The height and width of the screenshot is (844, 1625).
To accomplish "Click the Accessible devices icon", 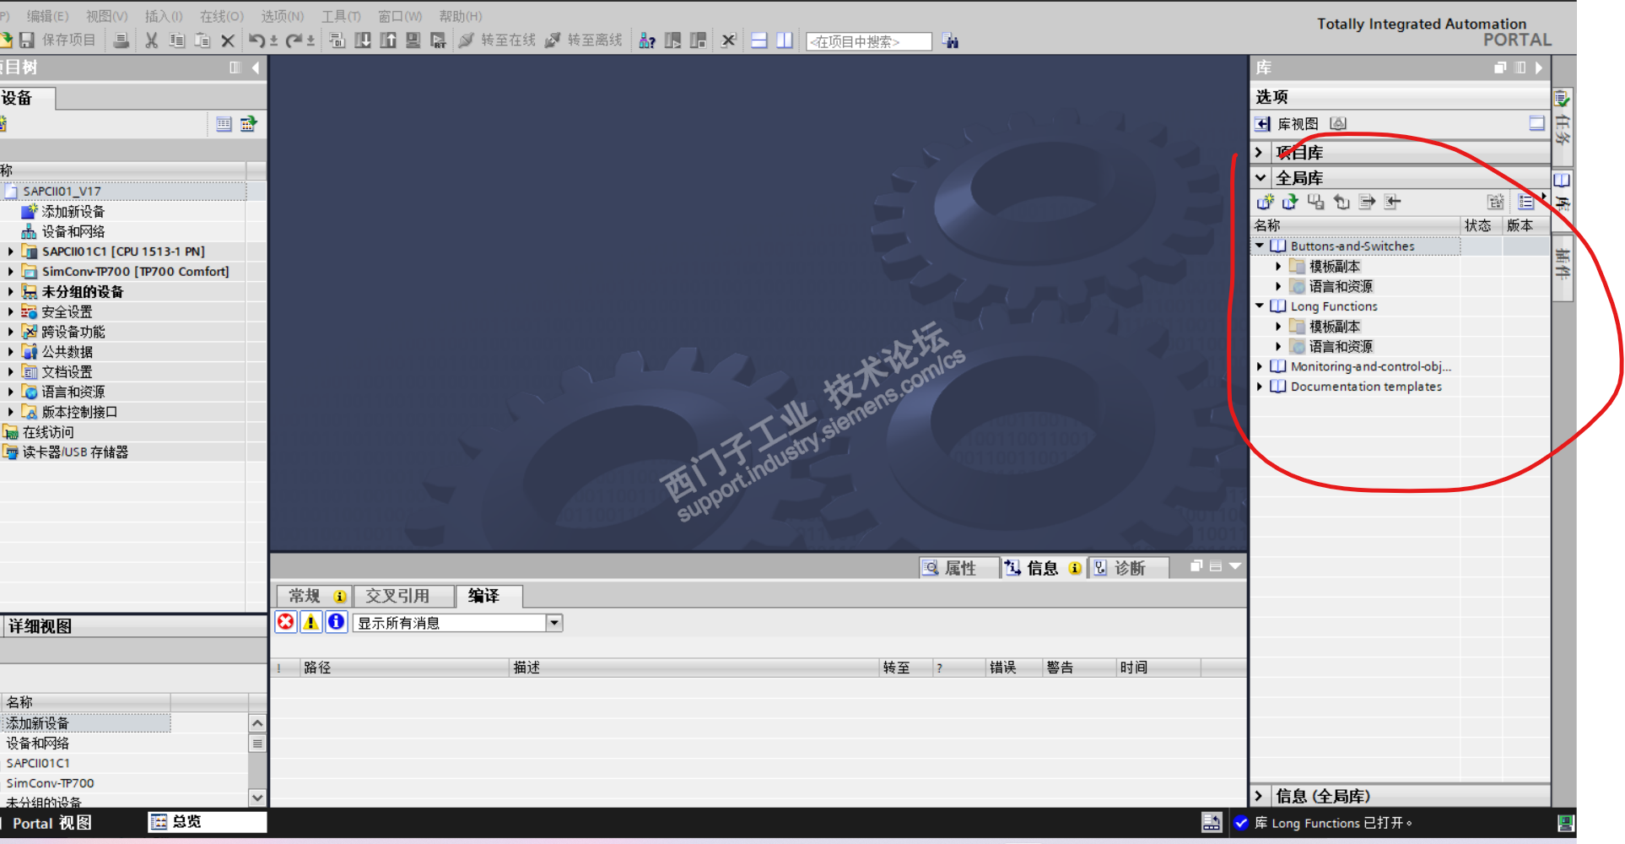I will [647, 41].
